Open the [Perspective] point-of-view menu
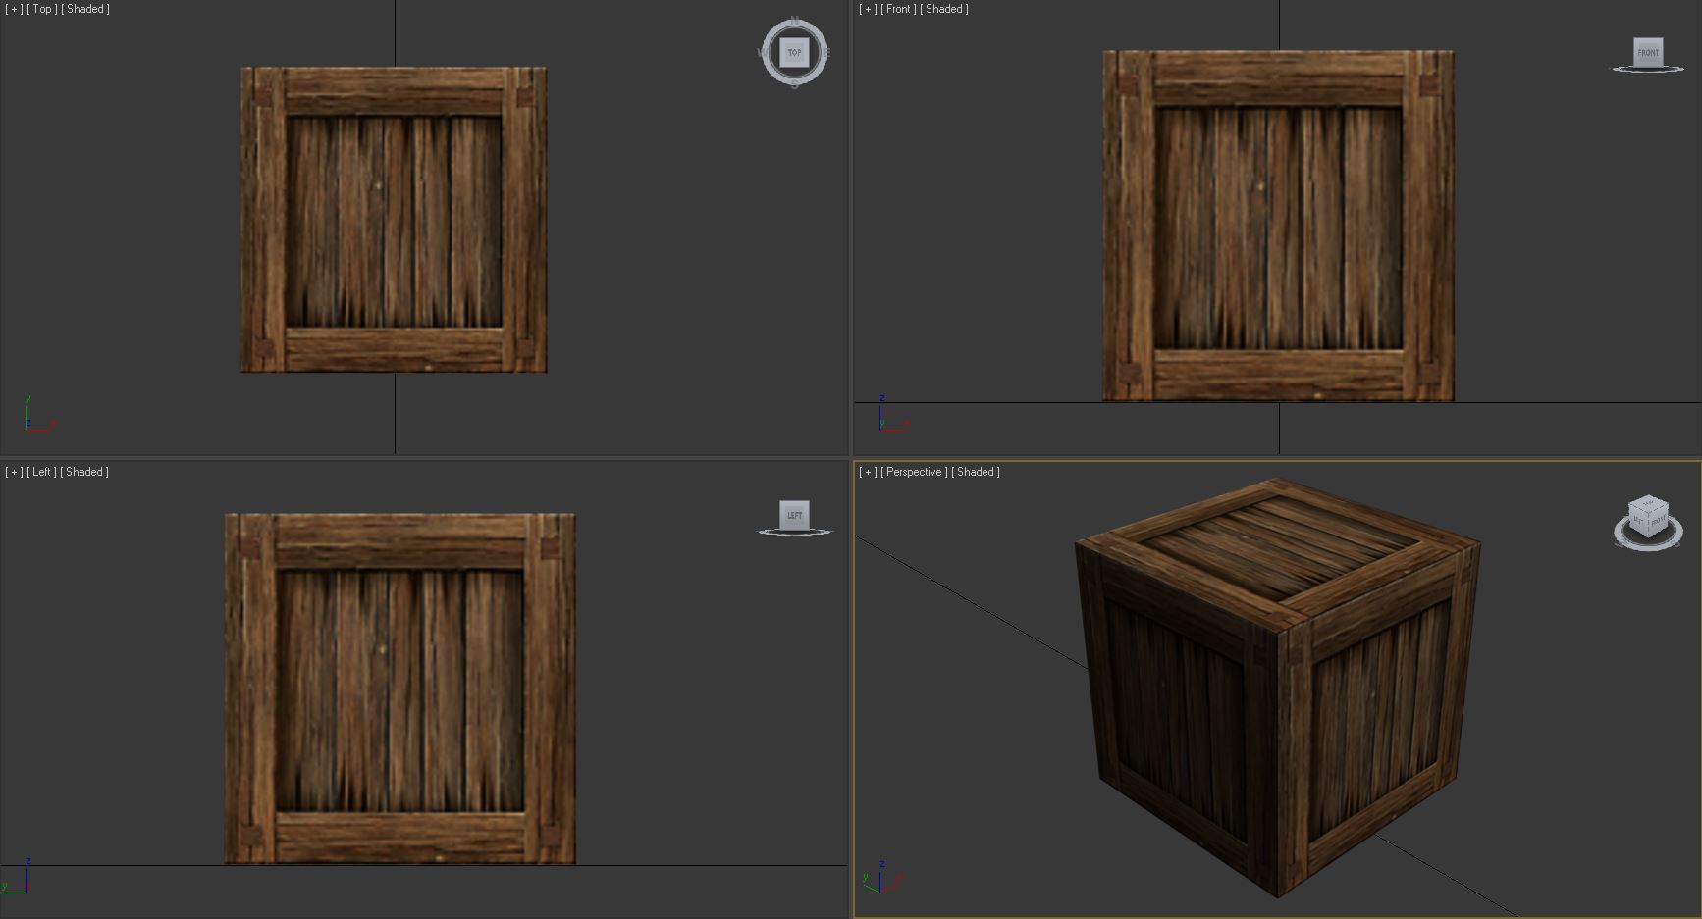 [x=914, y=472]
